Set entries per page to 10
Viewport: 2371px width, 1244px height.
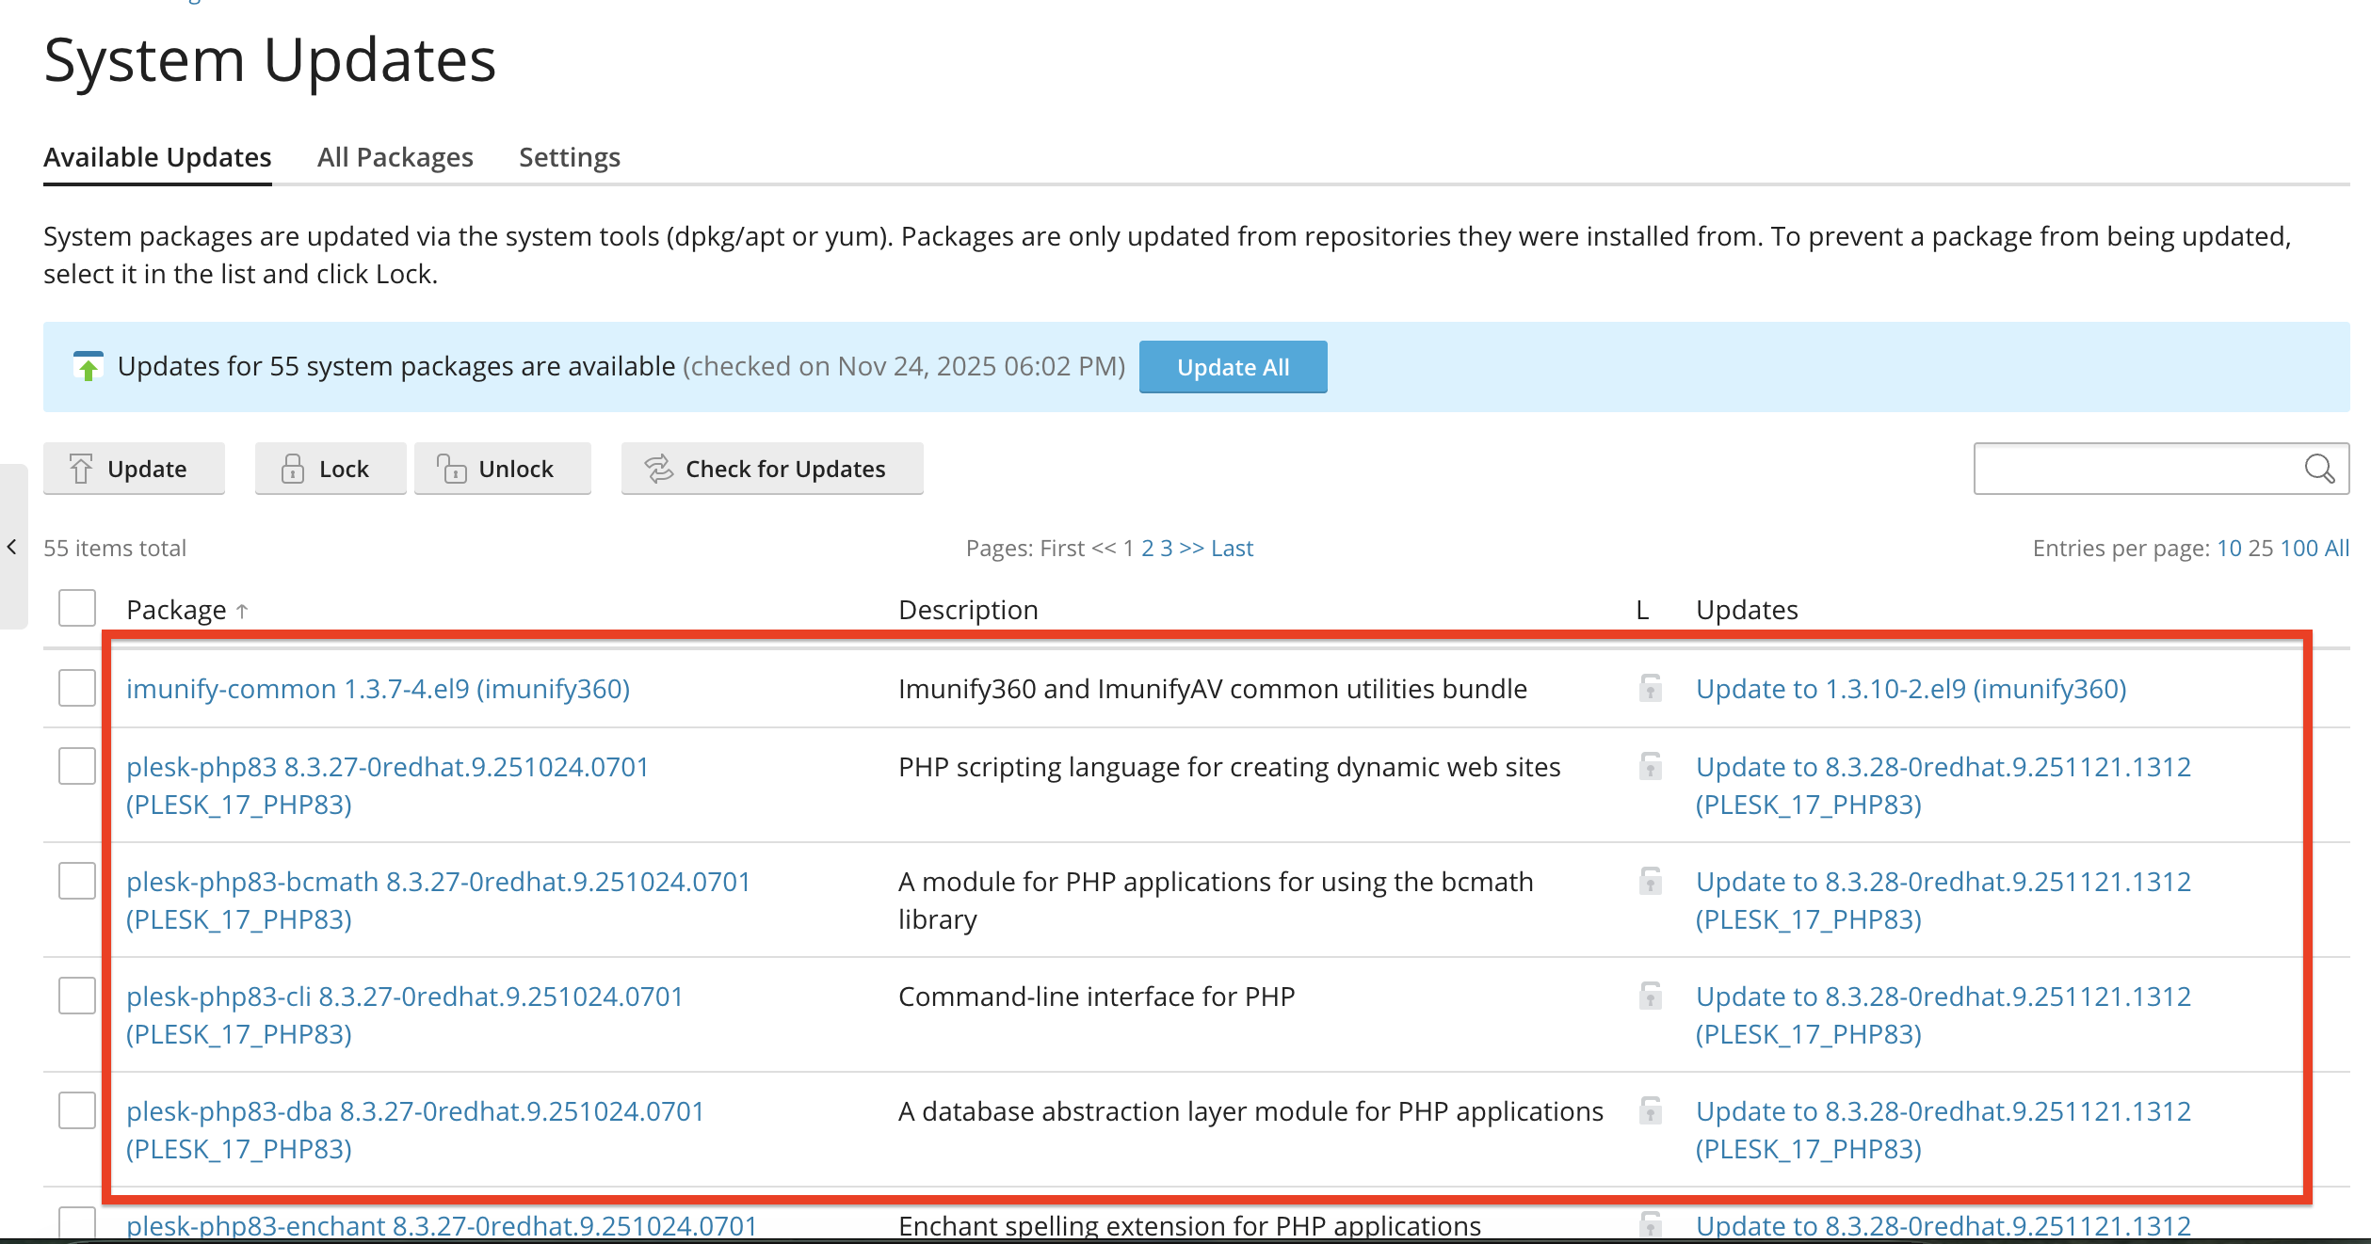point(2229,548)
